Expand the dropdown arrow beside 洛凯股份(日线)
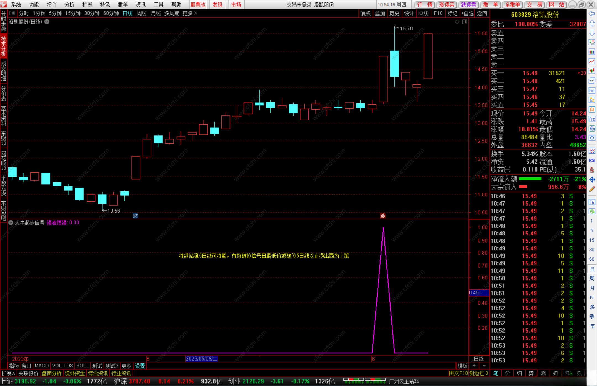Screen dimensions: 597x386 [x=47, y=22]
